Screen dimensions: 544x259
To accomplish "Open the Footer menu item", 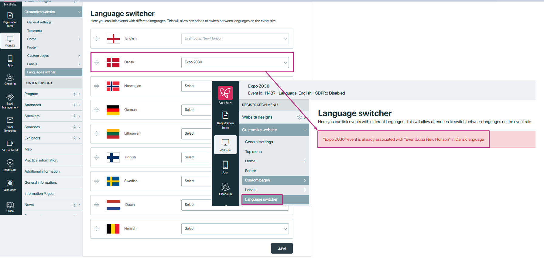I will 32,47.
